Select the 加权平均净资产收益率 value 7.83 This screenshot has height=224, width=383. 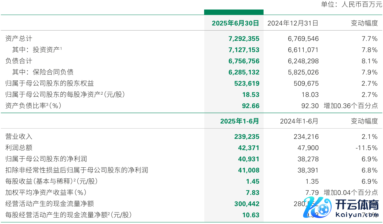(x=253, y=193)
